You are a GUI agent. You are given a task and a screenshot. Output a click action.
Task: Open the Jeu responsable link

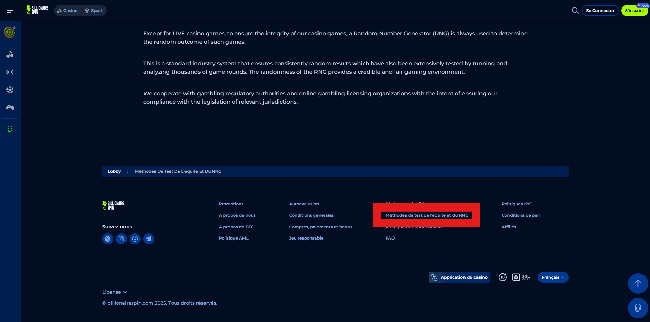(x=306, y=238)
